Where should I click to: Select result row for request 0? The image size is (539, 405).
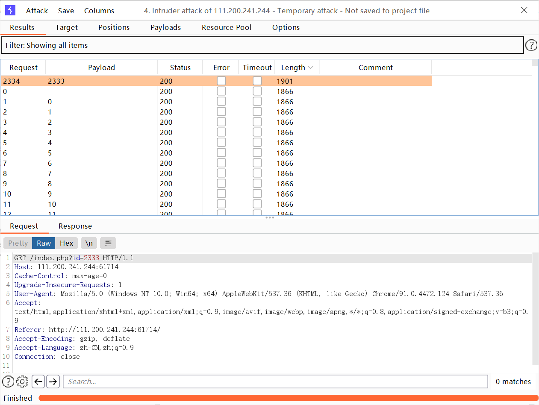click(216, 91)
